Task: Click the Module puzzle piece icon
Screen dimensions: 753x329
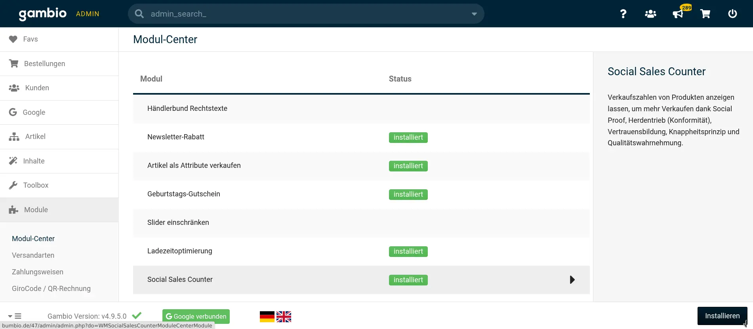Action: tap(13, 209)
